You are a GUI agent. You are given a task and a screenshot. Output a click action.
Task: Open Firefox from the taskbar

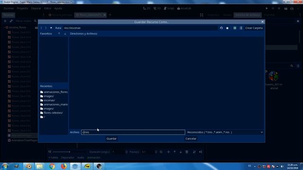[63, 166]
